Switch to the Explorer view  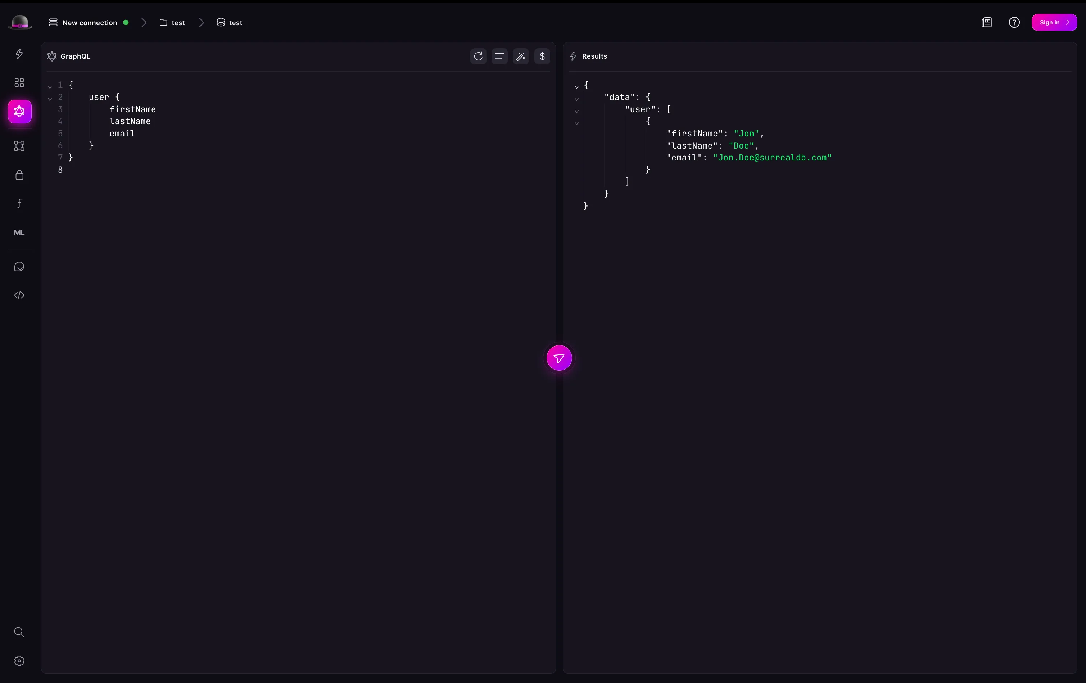pos(19,82)
